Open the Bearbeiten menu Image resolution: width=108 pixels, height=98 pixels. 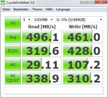pos(21,9)
